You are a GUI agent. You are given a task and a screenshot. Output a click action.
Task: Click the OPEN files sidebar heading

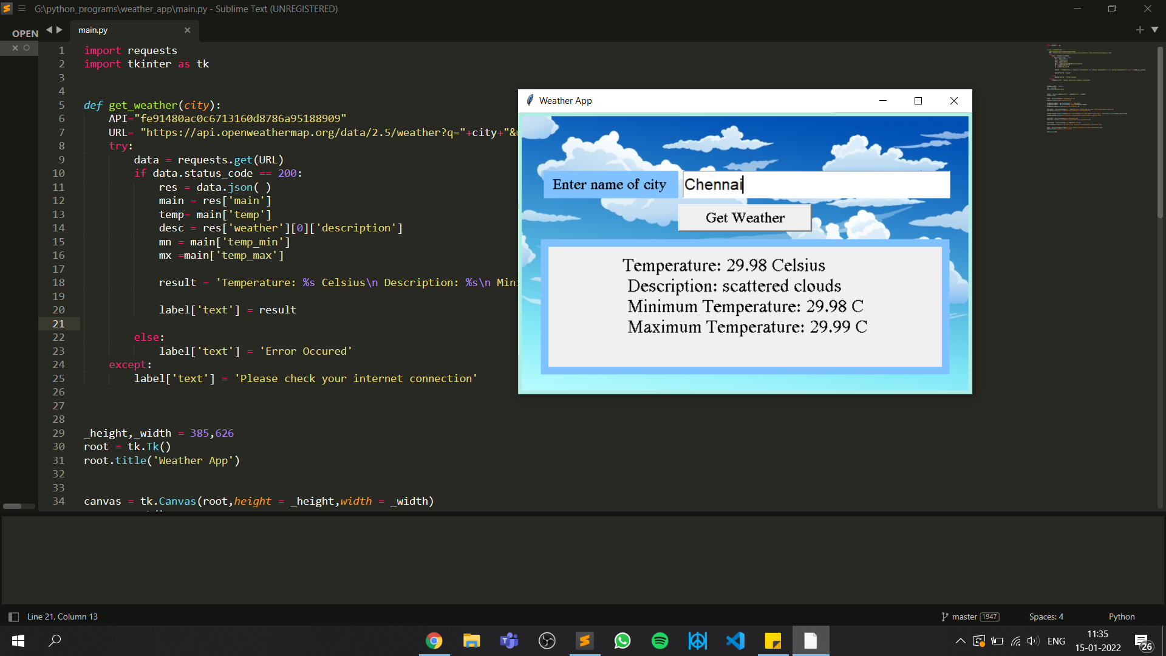coord(25,33)
